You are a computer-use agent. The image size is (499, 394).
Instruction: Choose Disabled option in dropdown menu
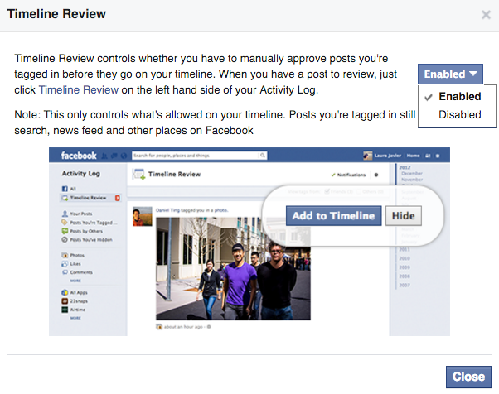(457, 115)
